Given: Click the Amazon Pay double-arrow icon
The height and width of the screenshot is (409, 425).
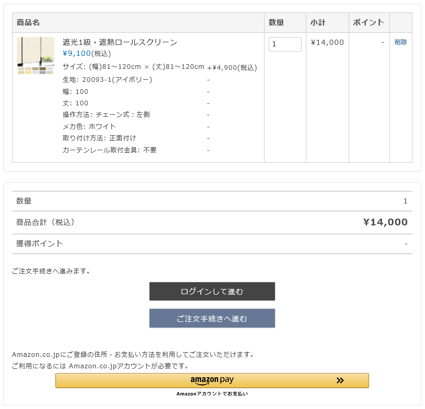Looking at the screenshot, I should (x=340, y=380).
